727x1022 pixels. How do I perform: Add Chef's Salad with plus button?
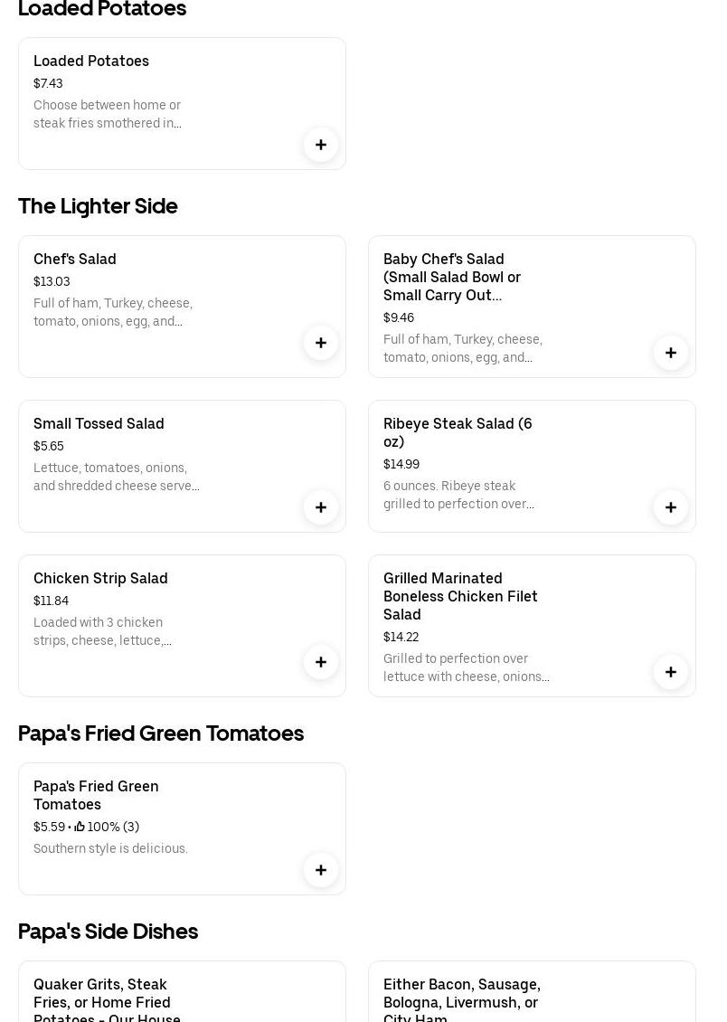(321, 343)
